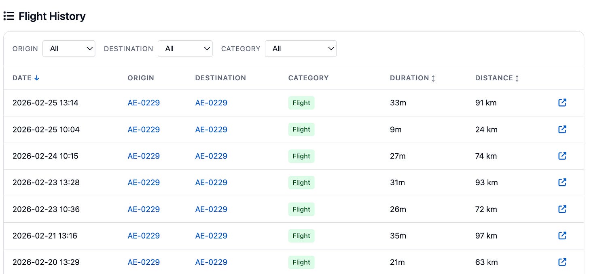Screen dimensions: 589x274
Task: Click the Flight badge in the 97 km row
Action: coord(301,236)
